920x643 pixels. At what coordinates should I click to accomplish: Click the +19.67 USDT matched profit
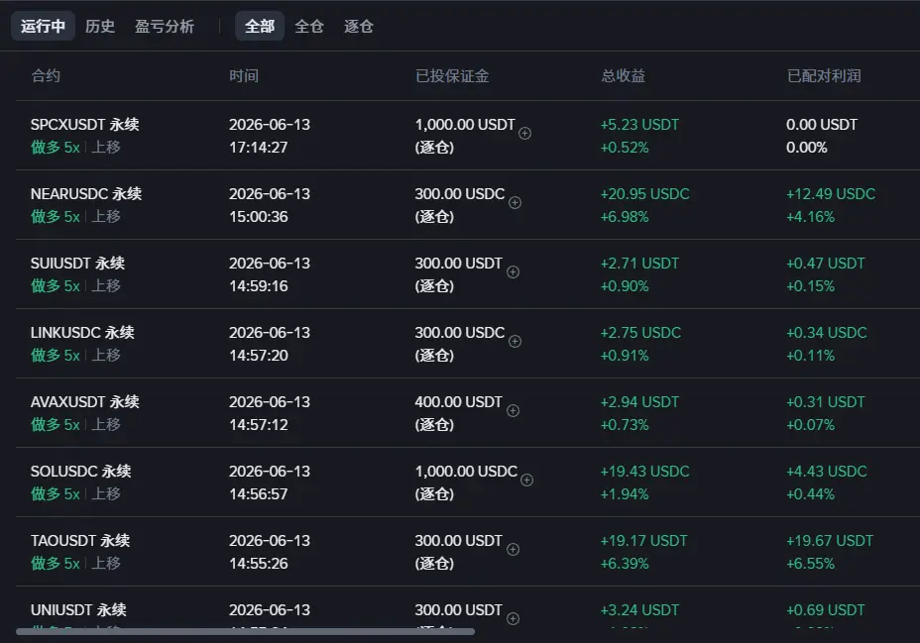point(830,540)
